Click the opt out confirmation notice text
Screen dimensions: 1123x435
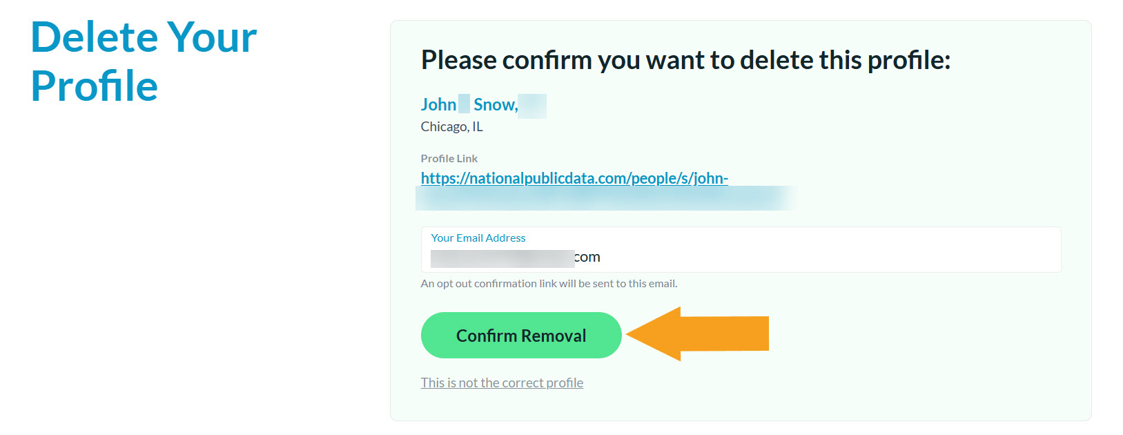coord(549,283)
